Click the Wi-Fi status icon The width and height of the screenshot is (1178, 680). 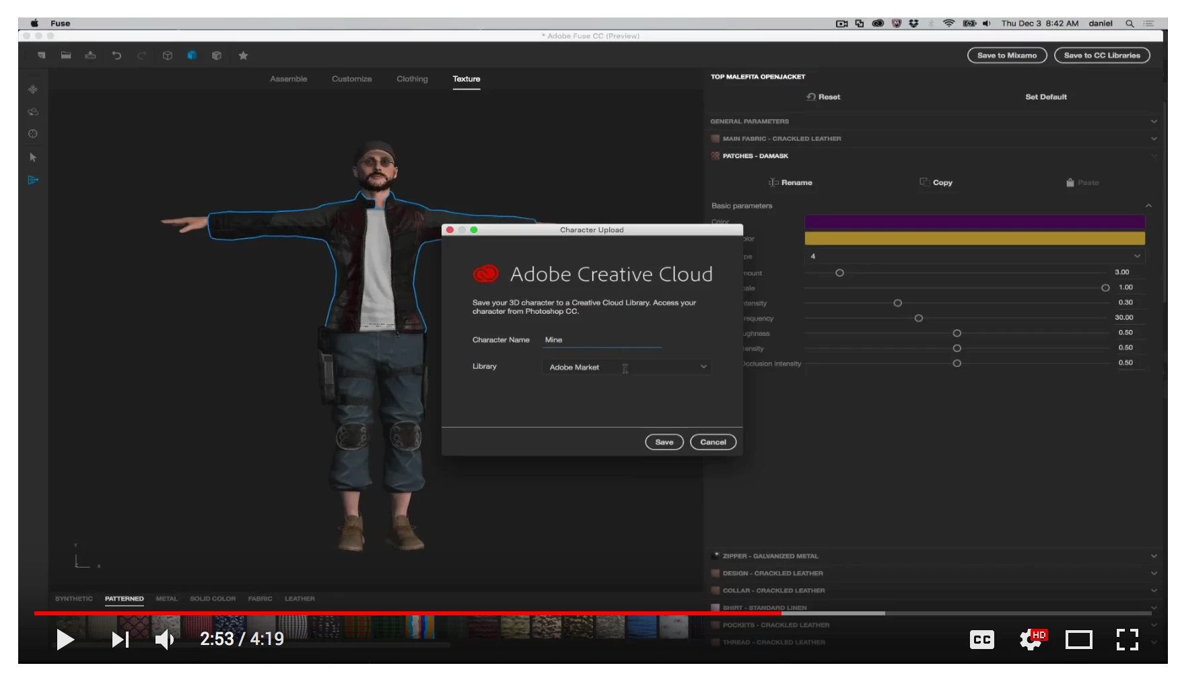coord(948,23)
